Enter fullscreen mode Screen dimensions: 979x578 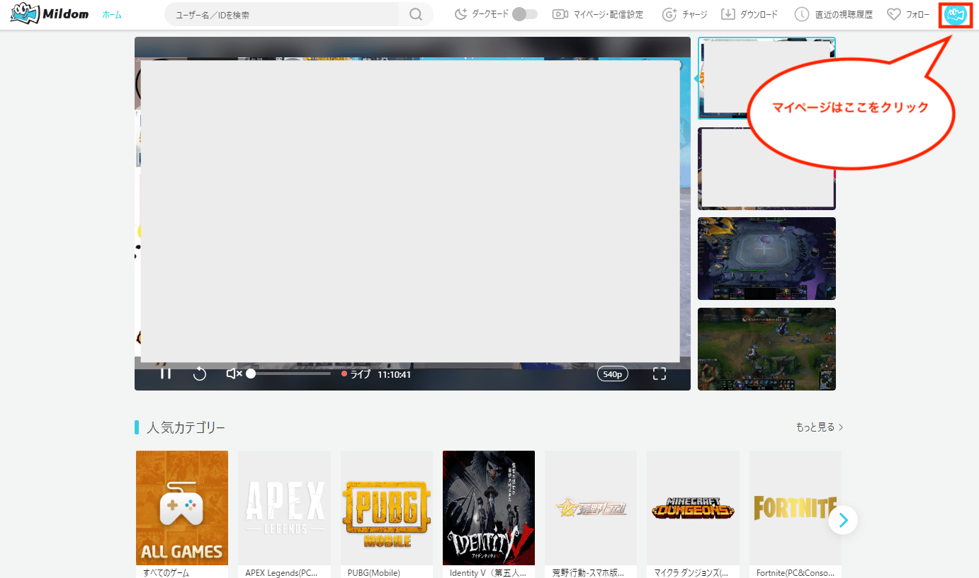[x=659, y=374]
